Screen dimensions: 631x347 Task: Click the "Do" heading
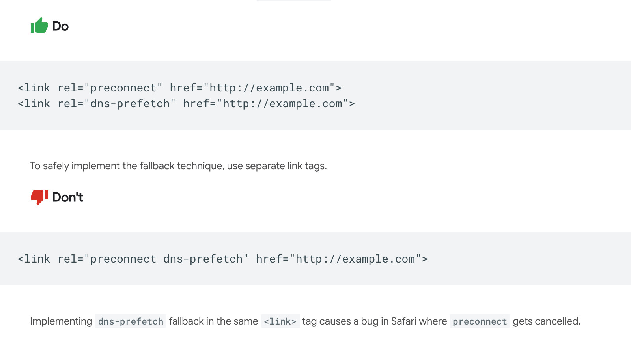click(60, 26)
